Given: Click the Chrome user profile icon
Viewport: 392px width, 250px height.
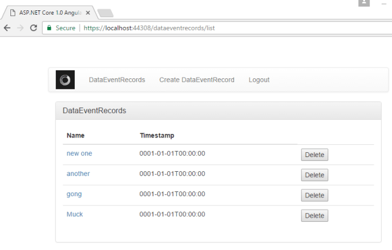Looking at the screenshot, I should 364,2.
